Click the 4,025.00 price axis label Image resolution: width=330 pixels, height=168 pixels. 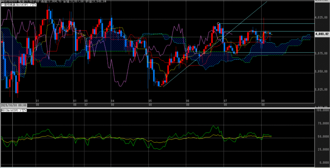point(322,17)
